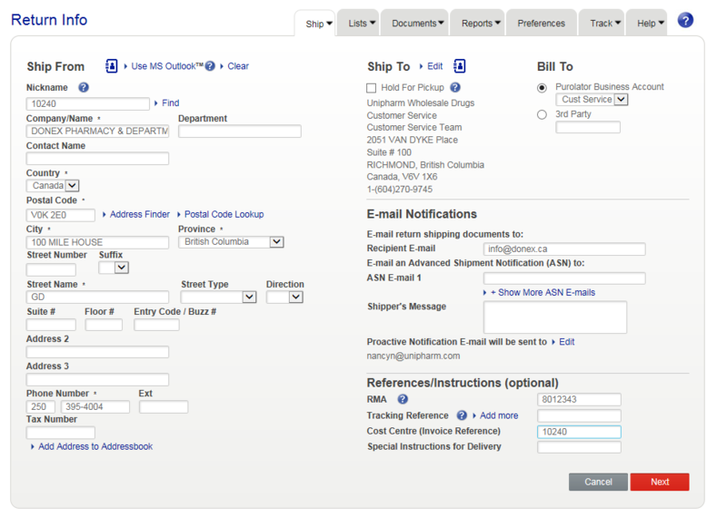
Task: Click the help icon beside Use MS Outlook
Action: tap(210, 66)
